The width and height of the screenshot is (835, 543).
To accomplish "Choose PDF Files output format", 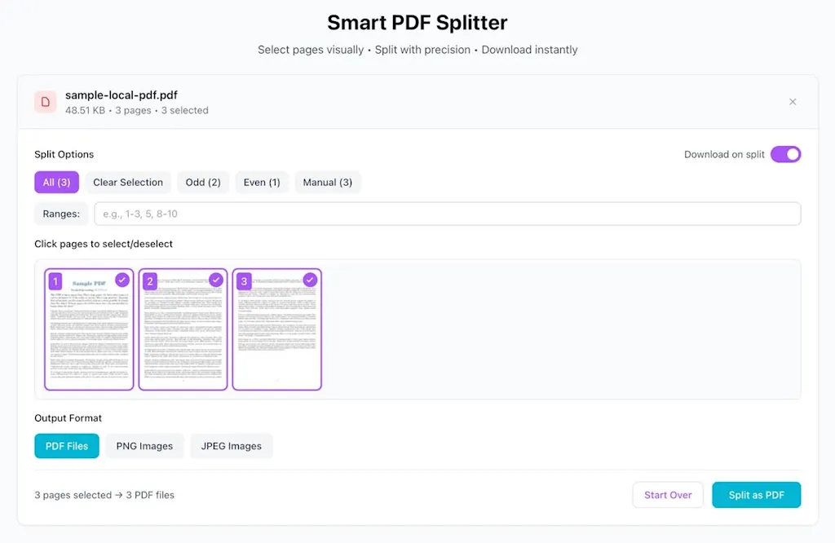I will click(x=67, y=446).
